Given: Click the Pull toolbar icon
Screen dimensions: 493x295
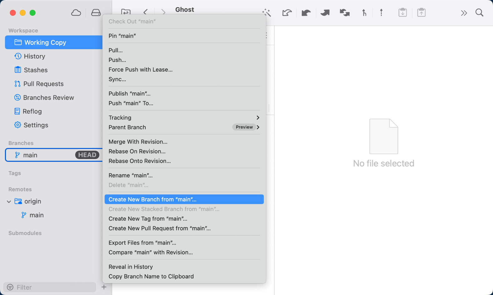Looking at the screenshot, I should pyautogui.click(x=306, y=13).
